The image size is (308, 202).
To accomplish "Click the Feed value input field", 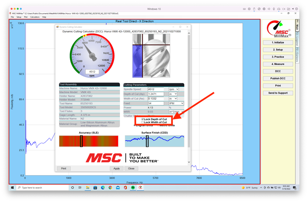I will [156, 103].
